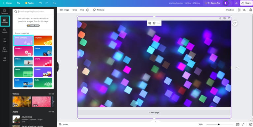Open the Apps sidebar panel
Screen dimensions: 253x127
pyautogui.click(x=5, y=59)
